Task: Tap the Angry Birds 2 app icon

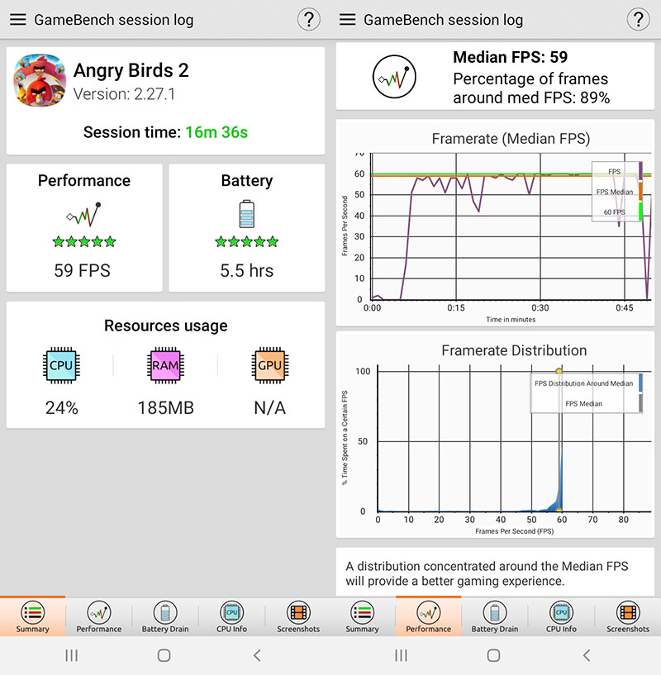Action: click(40, 80)
